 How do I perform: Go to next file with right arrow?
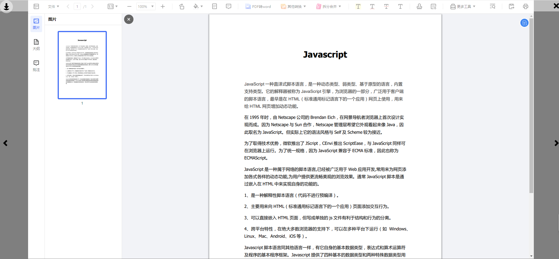click(x=556, y=143)
